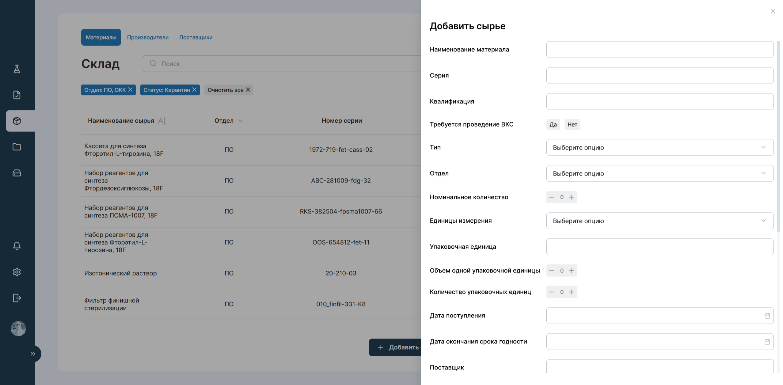
Task: Expand the sidebar with double-arrow icon
Action: coord(33,354)
